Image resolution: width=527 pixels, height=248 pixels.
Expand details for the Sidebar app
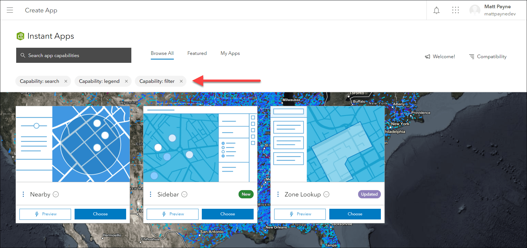coord(185,194)
